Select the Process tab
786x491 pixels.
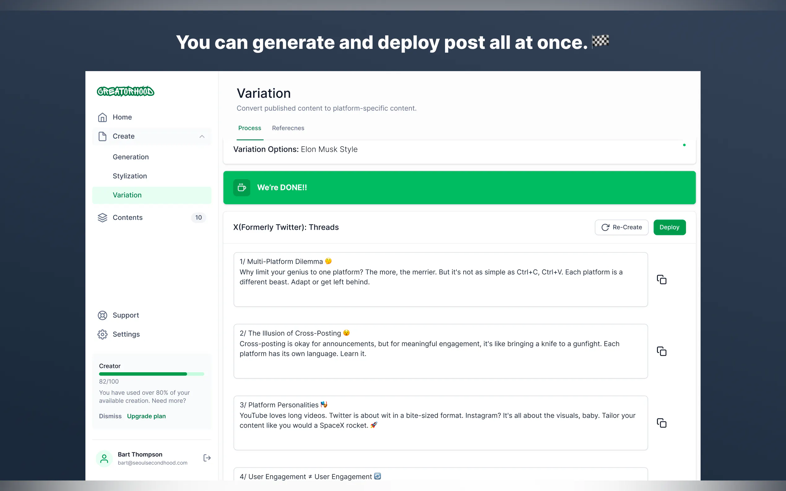(249, 128)
